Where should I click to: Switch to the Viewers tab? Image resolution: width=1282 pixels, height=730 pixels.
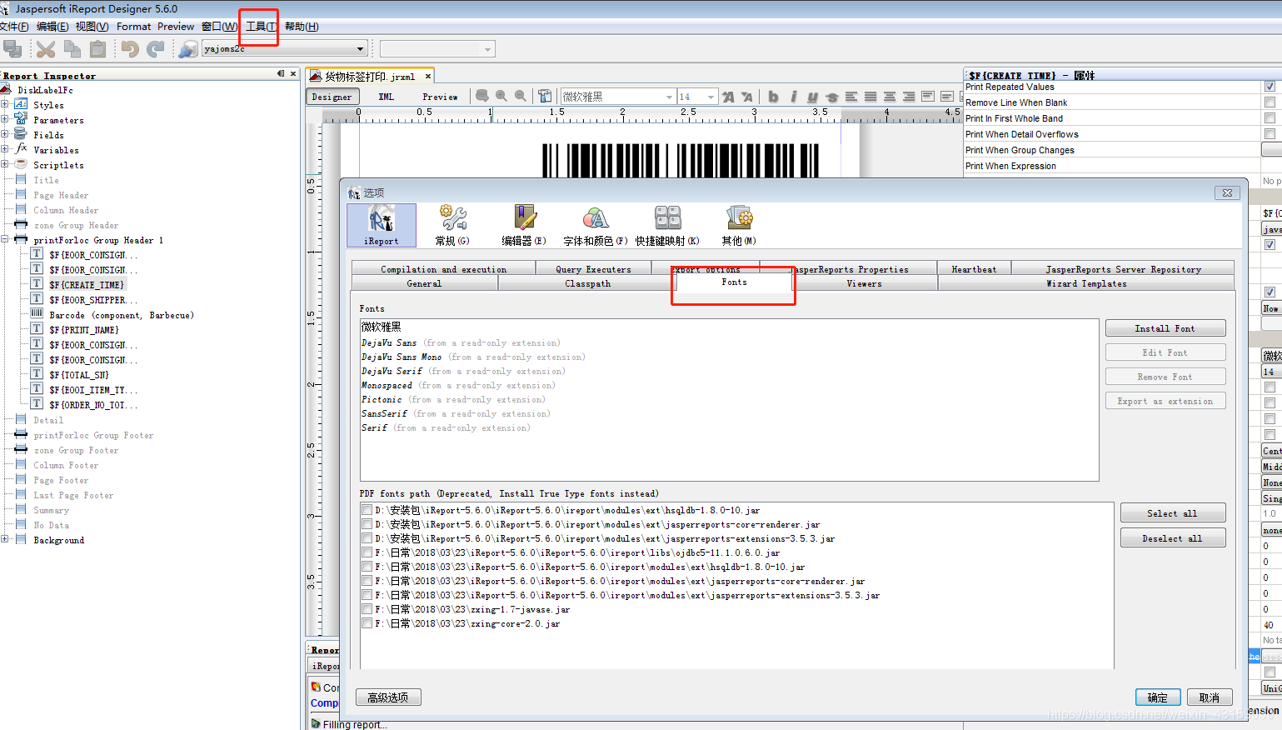click(x=864, y=283)
